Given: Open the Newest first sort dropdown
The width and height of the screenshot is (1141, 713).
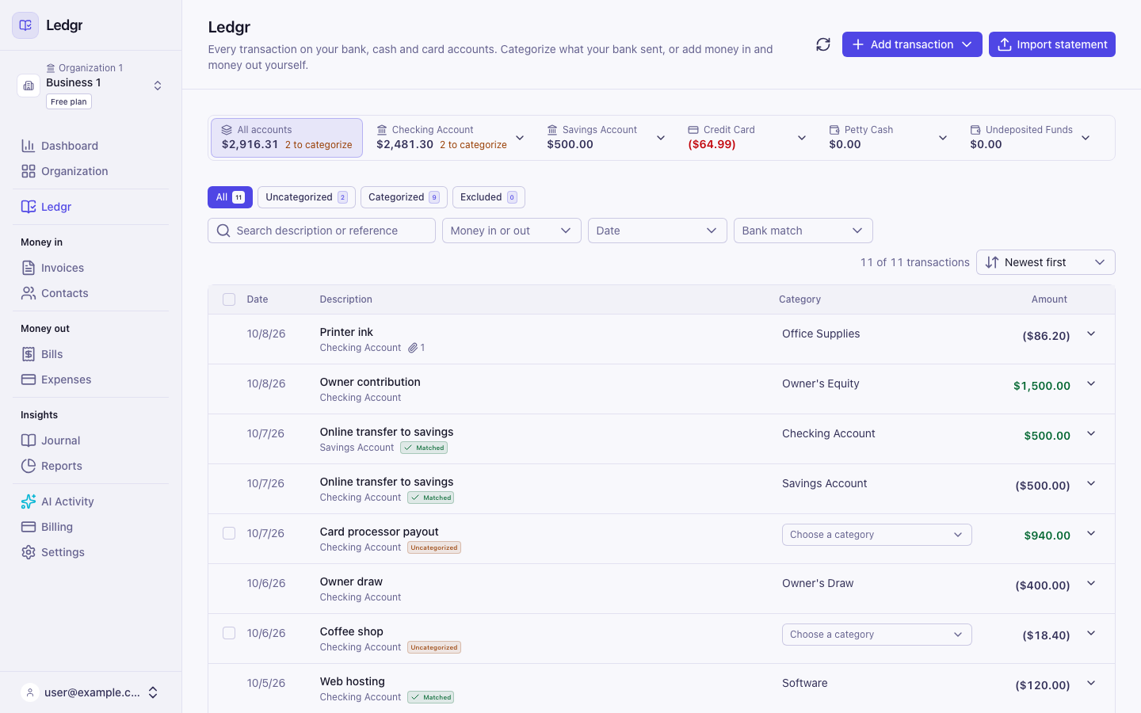Looking at the screenshot, I should point(1045,262).
